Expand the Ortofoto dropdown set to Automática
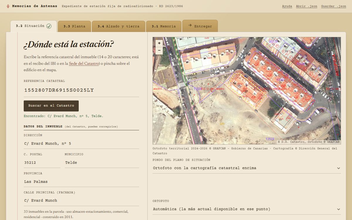 pyautogui.click(x=247, y=209)
